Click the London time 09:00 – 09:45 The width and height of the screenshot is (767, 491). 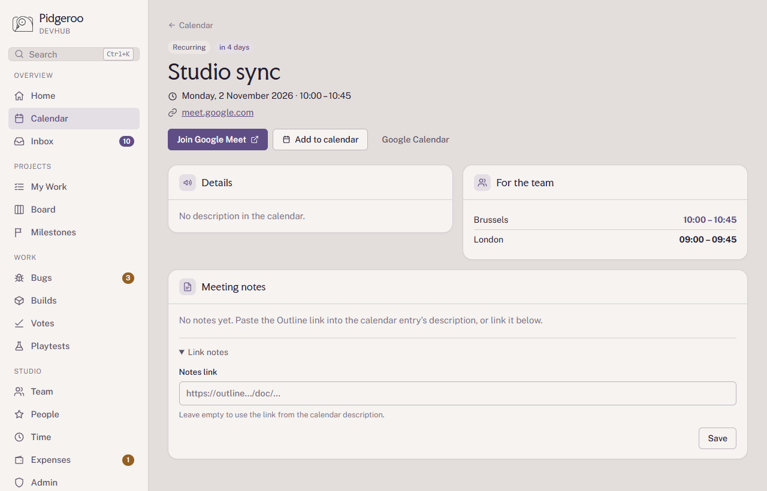[708, 240]
